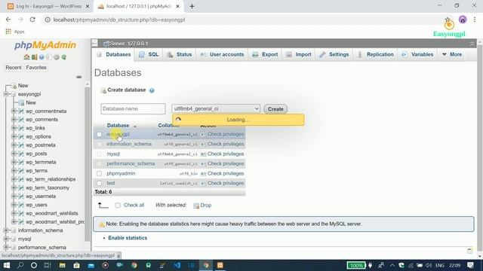Go back to previous browser page
The height and width of the screenshot is (271, 483).
[x=8, y=20]
